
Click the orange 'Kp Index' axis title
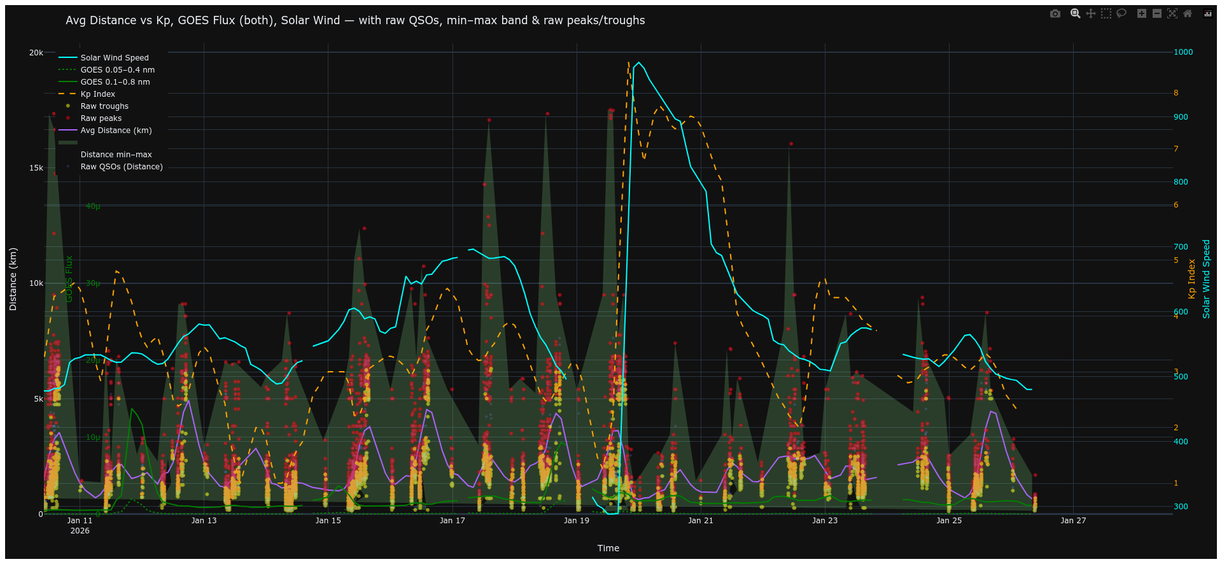coord(1191,279)
